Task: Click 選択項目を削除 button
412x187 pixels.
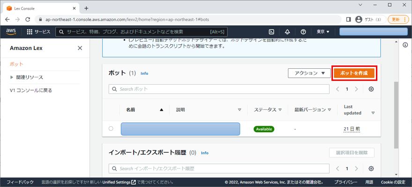Action: tap(352, 152)
